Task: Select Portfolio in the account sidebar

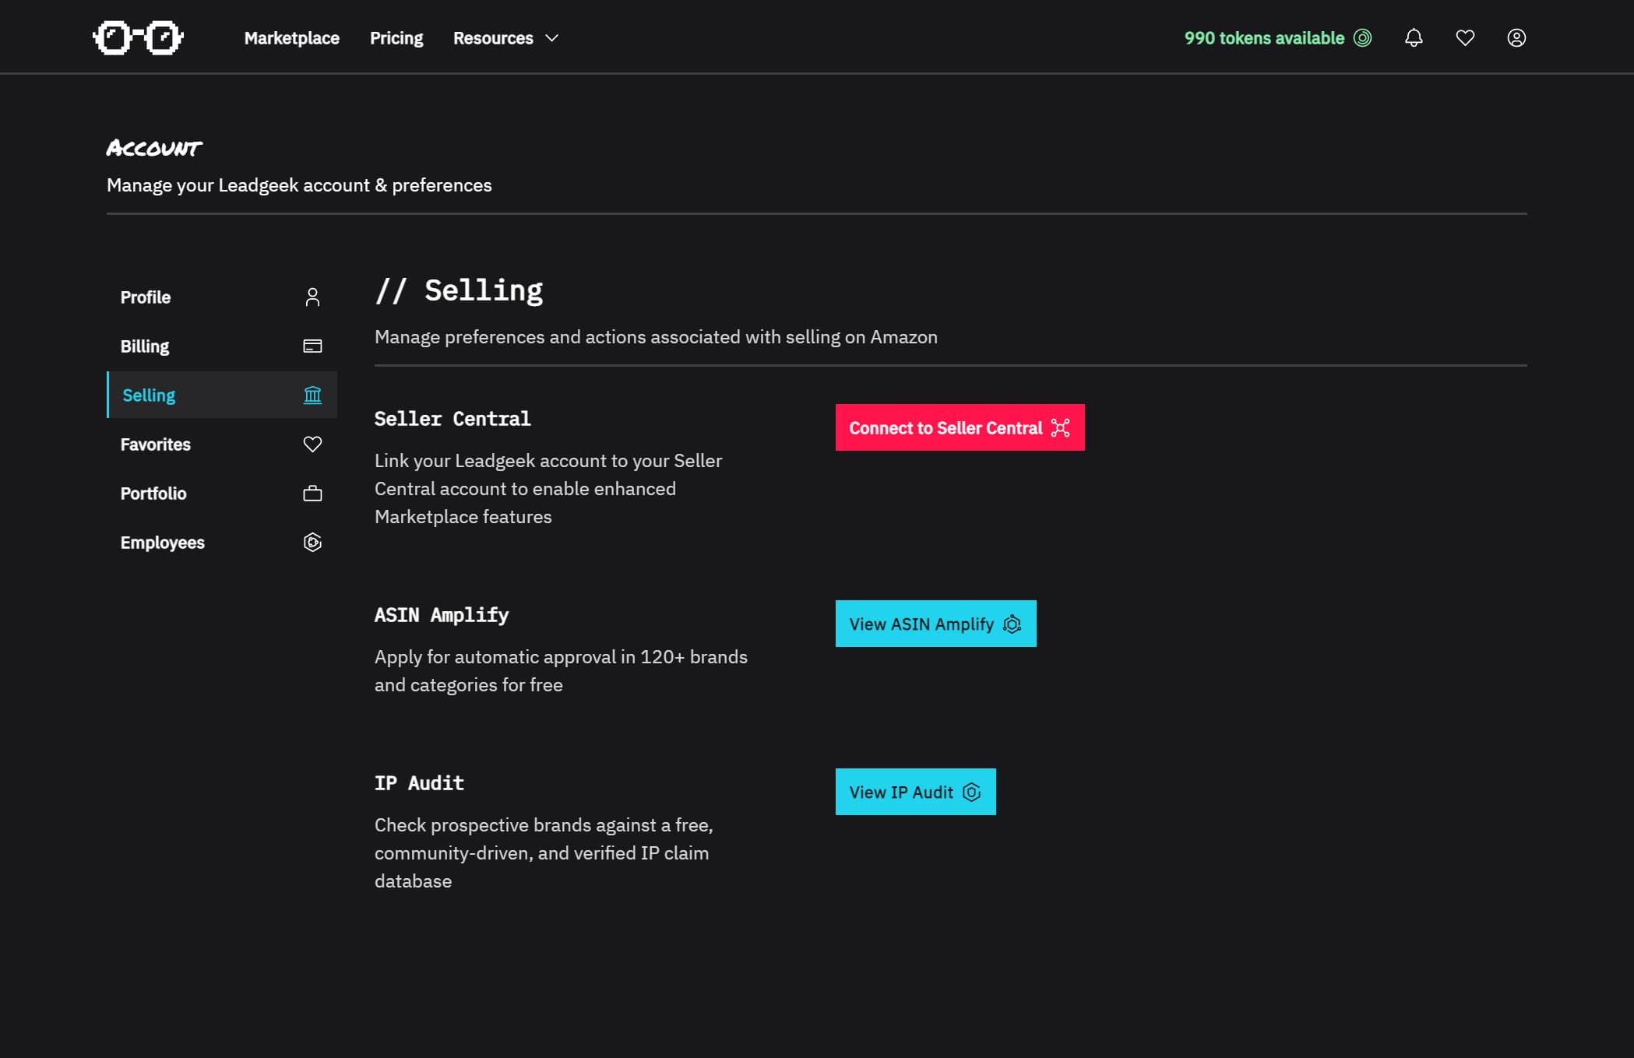Action: click(222, 493)
